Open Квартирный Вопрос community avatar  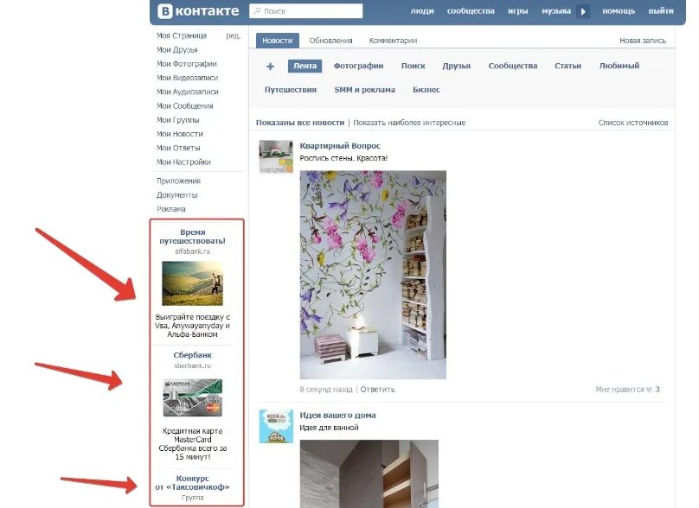pos(276,156)
